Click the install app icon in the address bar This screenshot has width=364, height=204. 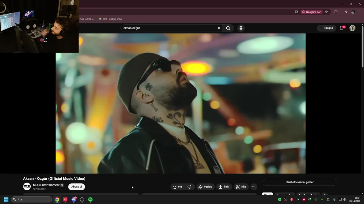click(x=297, y=12)
